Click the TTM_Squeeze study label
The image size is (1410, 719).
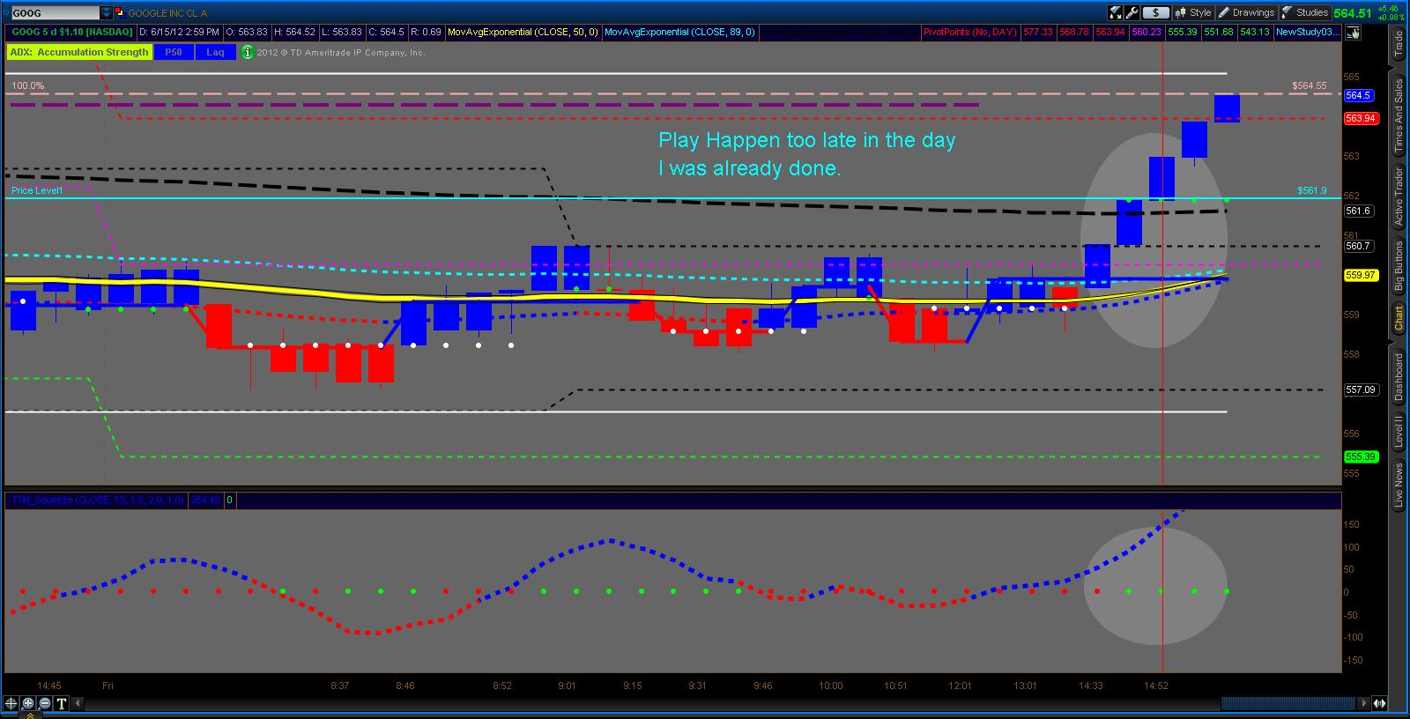pyautogui.click(x=97, y=500)
